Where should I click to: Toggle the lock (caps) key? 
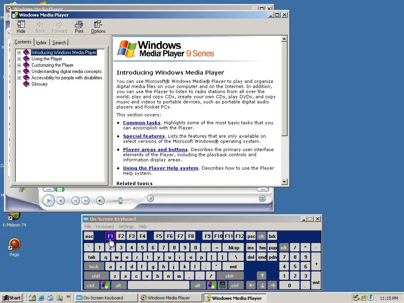(94, 267)
